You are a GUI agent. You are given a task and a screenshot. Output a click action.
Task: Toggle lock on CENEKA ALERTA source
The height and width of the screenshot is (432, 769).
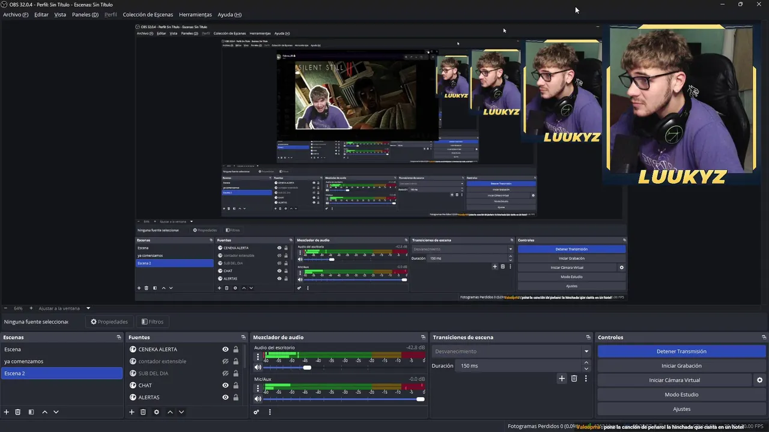[x=236, y=349]
